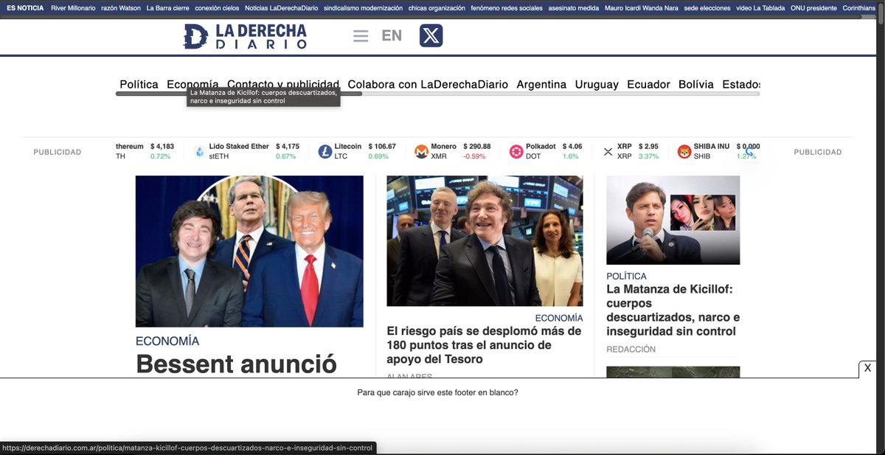Open the Bessent anunció headline
Viewport: 885px width, 455px height.
click(236, 364)
